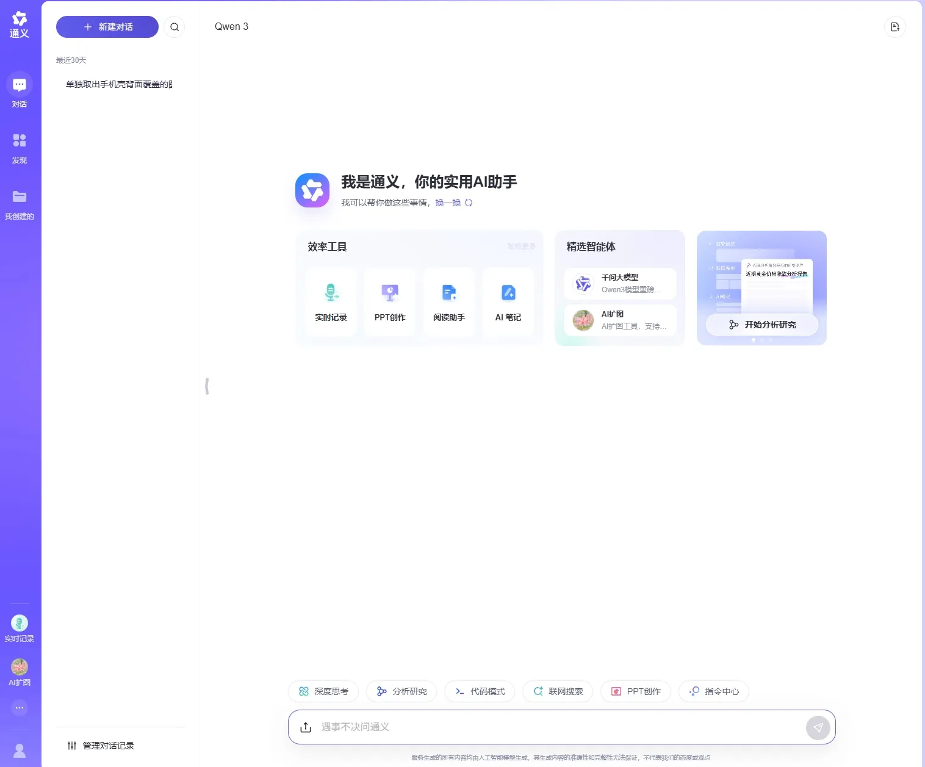Click the 精选智能体 heading

591,247
